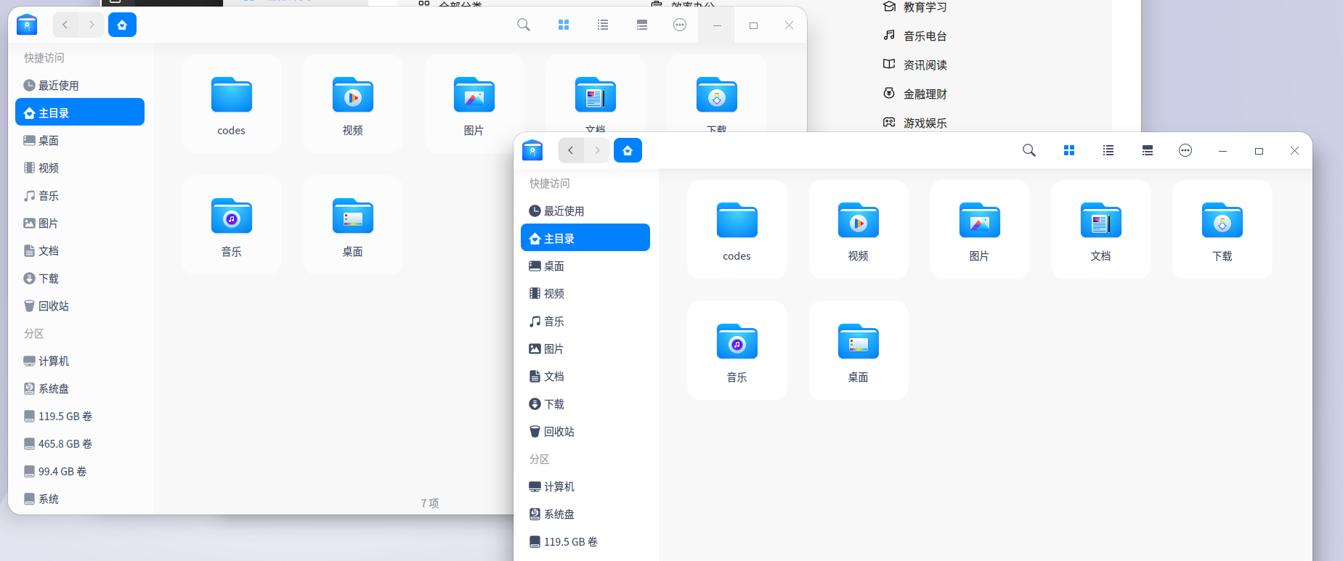Select the 视频 folder in back window
Image resolution: width=1343 pixels, height=561 pixels.
click(352, 104)
